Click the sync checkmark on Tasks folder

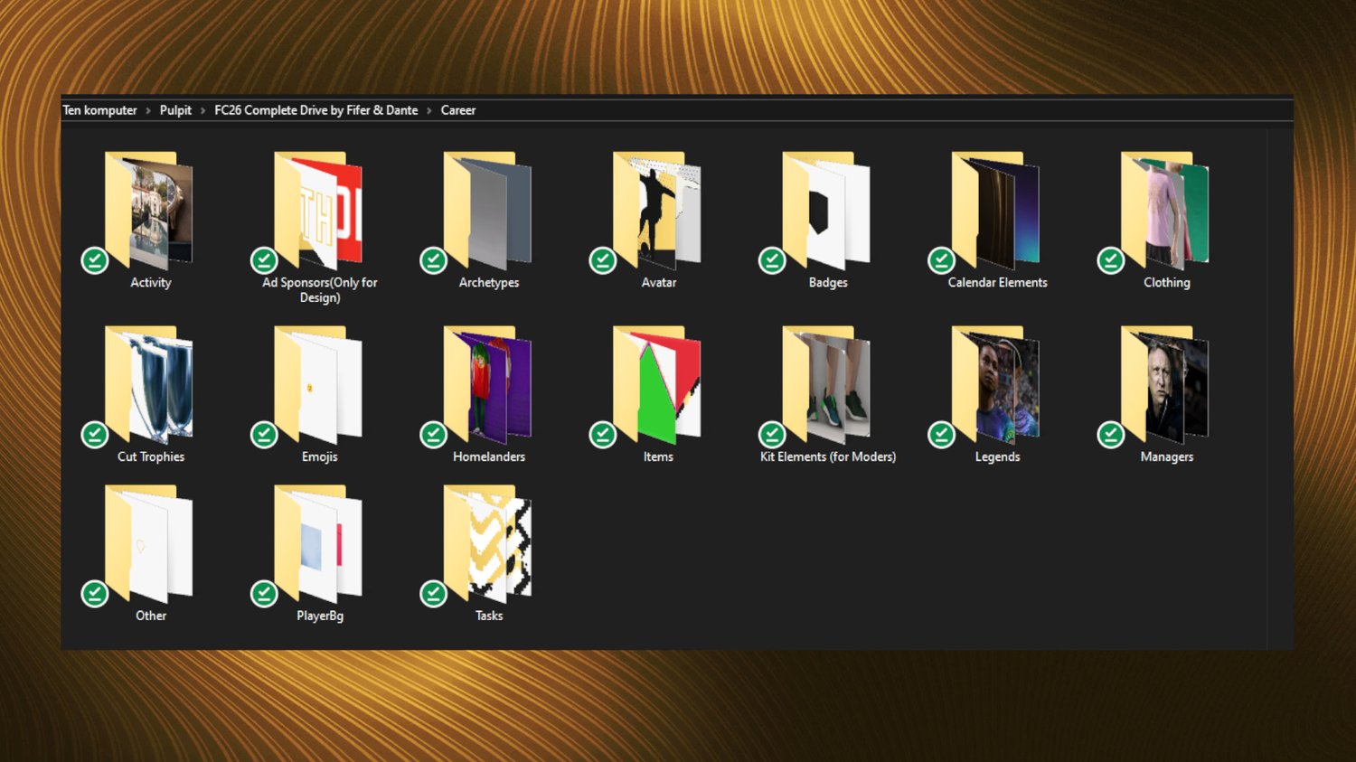[434, 594]
